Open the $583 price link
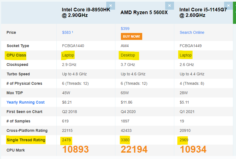236x159 pixels. [67, 32]
